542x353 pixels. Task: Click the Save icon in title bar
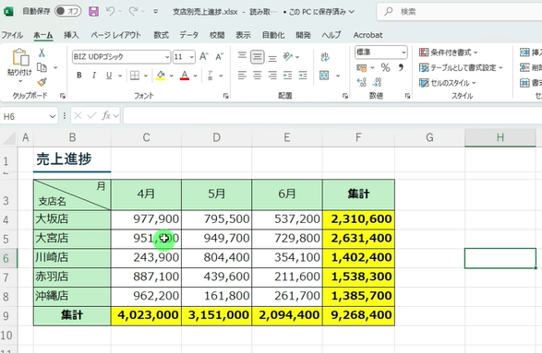click(x=93, y=11)
